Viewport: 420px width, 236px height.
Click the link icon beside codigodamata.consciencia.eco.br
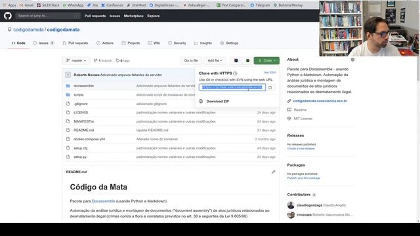point(289,101)
